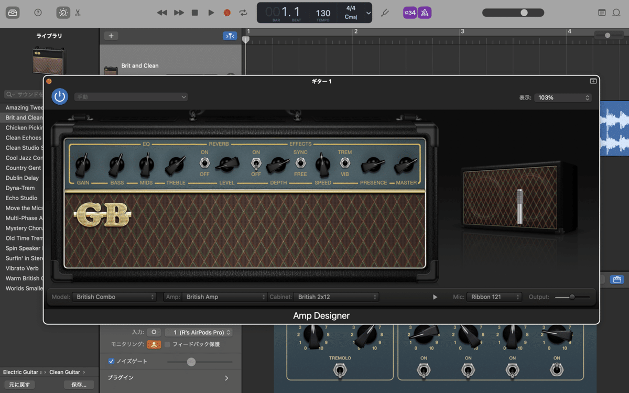Flip the Effects ON/OFF switch

256,164
